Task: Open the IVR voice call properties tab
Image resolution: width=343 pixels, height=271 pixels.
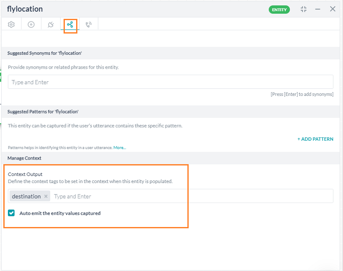Action: [x=88, y=25]
